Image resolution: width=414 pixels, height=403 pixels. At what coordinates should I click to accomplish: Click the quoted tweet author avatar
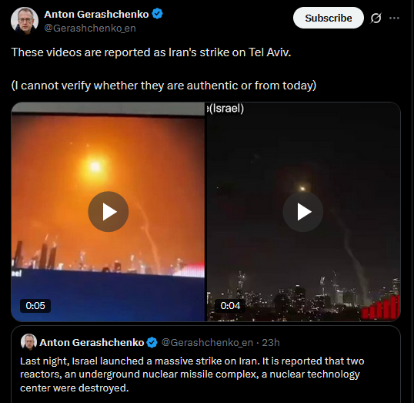28,342
